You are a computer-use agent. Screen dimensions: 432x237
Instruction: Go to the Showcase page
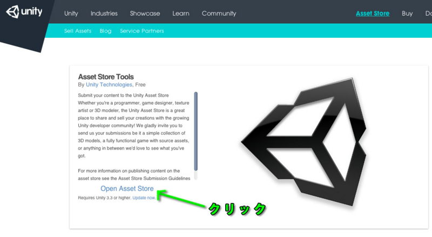145,13
